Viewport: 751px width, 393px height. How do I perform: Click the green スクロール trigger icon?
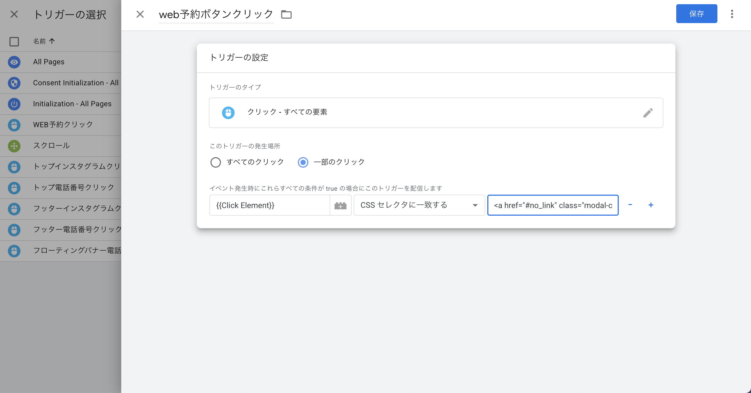pyautogui.click(x=14, y=146)
